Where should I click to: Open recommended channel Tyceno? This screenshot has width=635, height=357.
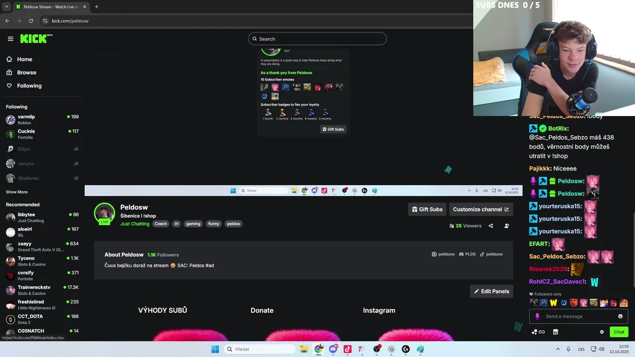42,261
